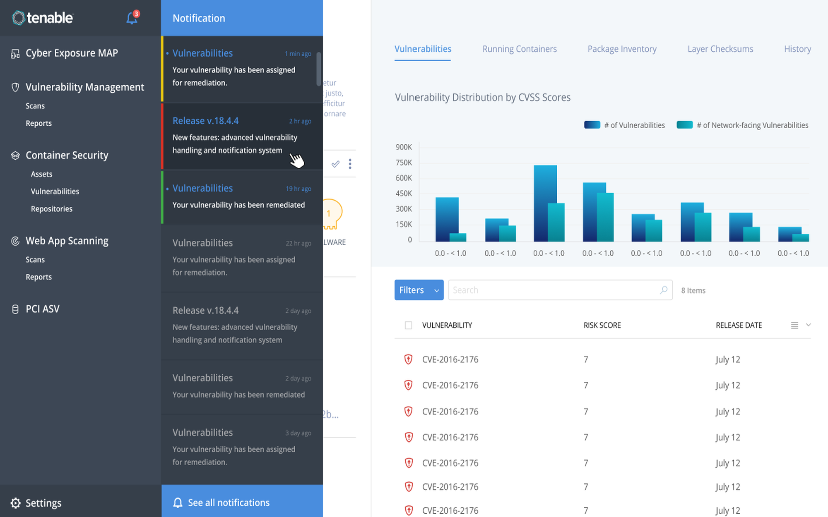The image size is (828, 517).
Task: Click the # of Vulnerabilities legend swatch
Action: [592, 125]
